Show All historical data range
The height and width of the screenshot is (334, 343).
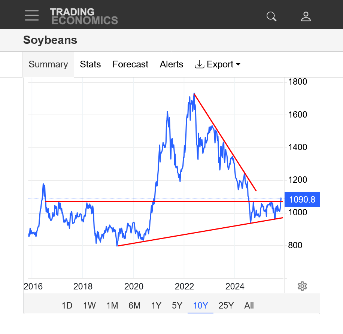[249, 306]
